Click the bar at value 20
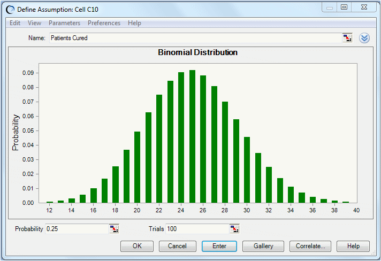Image resolution: width=381 pixels, height=261 pixels. tap(138, 167)
